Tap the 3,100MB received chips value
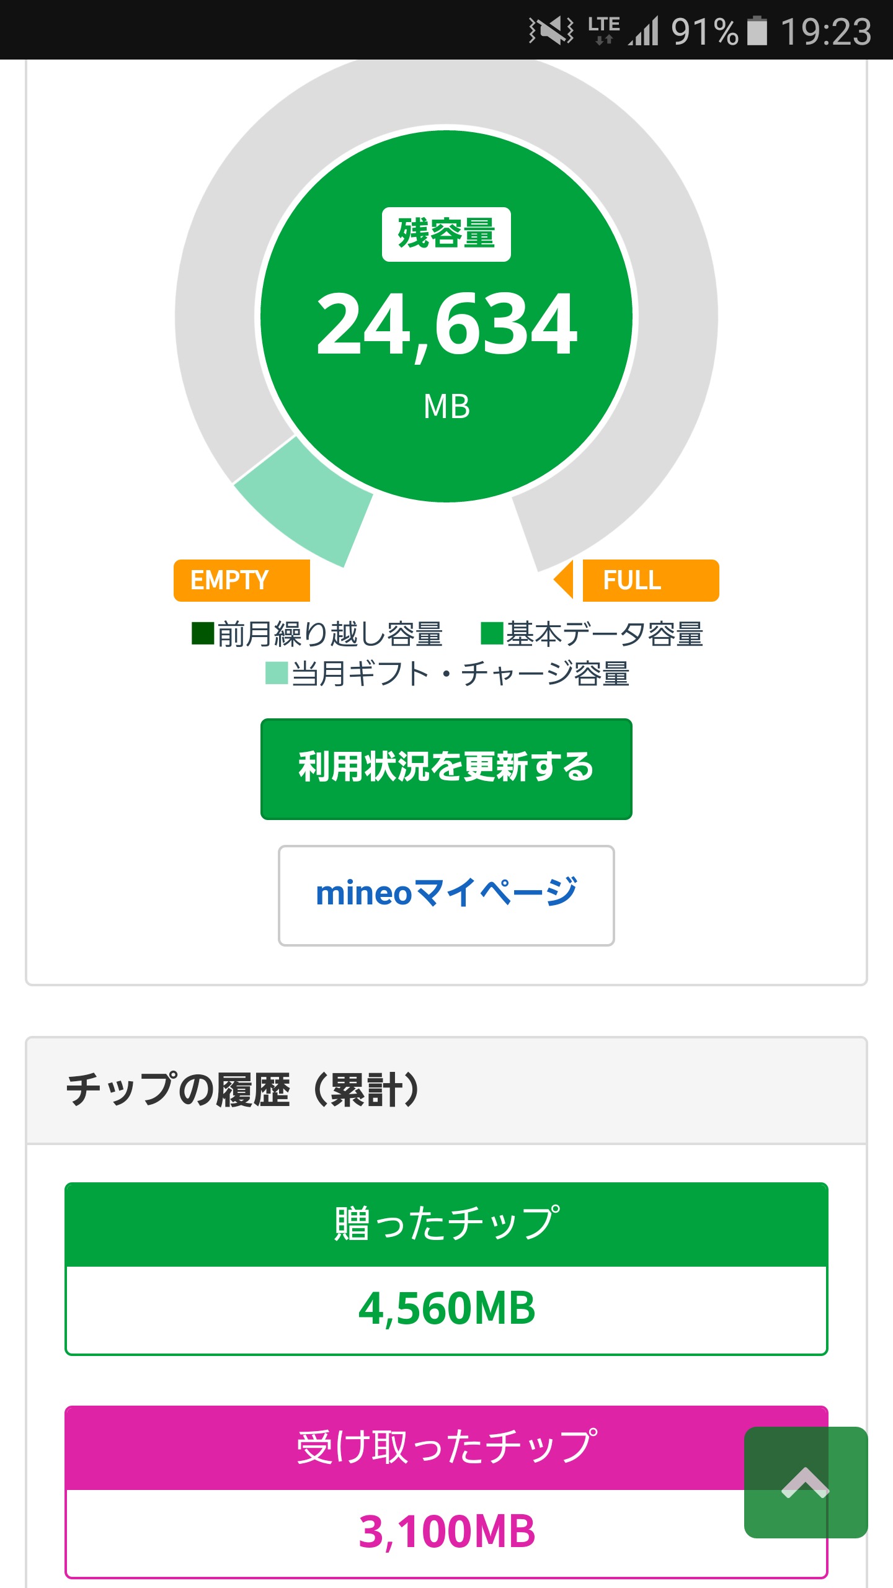The width and height of the screenshot is (893, 1588). pos(446,1532)
